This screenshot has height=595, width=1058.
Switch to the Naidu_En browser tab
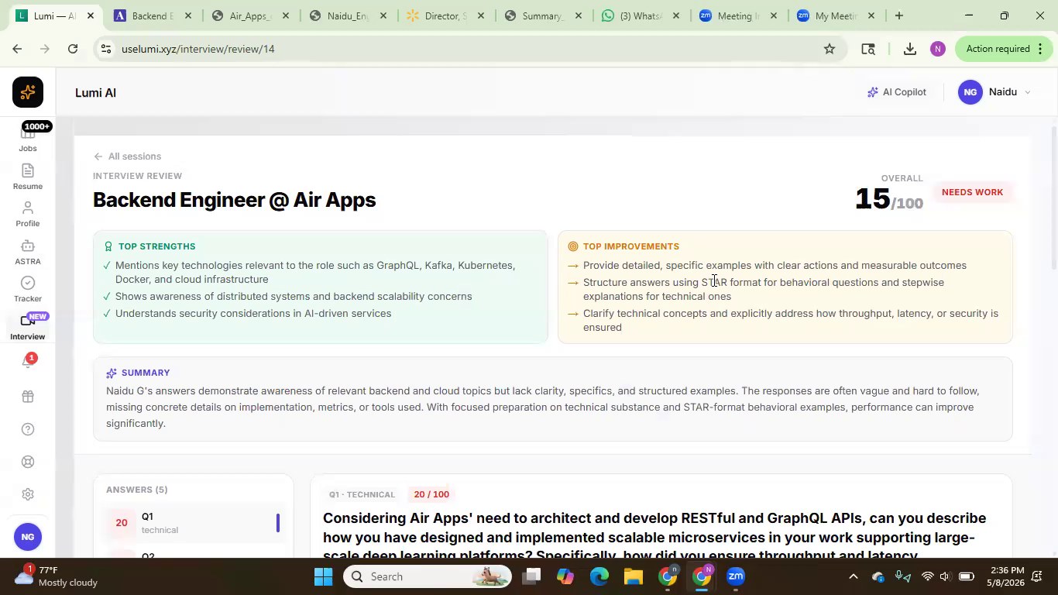point(347,15)
